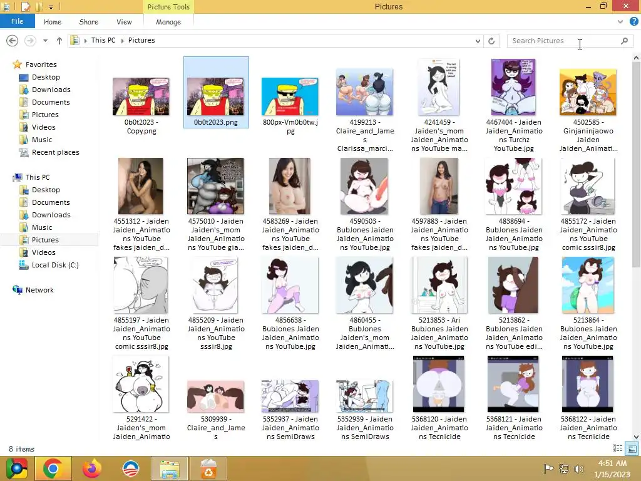The image size is (641, 481).
Task: Go back with the Back arrow button
Action: click(13, 41)
